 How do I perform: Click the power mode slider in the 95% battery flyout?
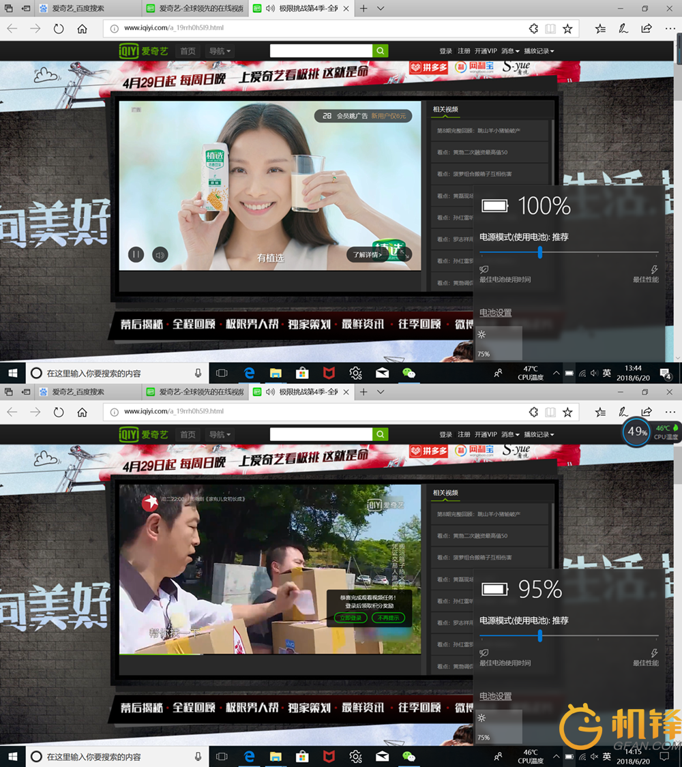540,636
